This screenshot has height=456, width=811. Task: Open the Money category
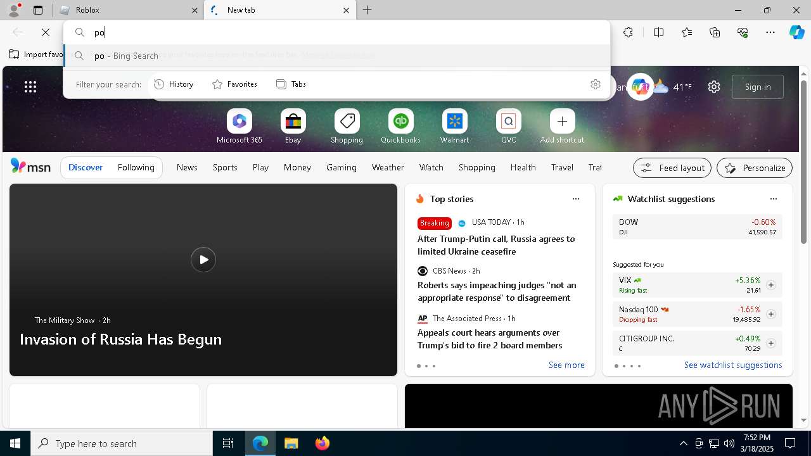[x=297, y=167]
